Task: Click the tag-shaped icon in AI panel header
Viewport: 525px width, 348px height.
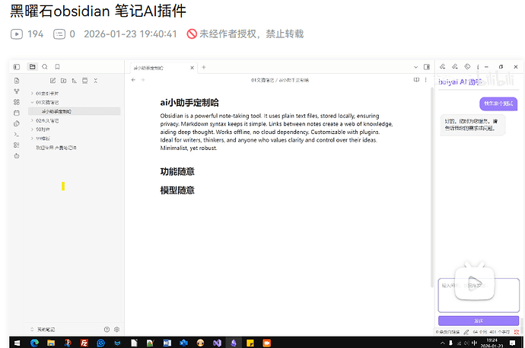Action: [467, 67]
